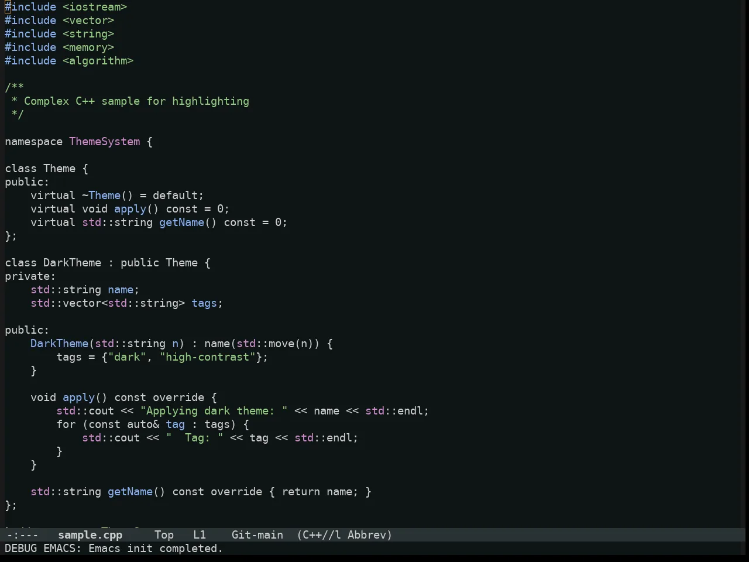Click 'std::endl;' on the Applying dark theme line
The image size is (749, 562).
pyautogui.click(x=397, y=411)
